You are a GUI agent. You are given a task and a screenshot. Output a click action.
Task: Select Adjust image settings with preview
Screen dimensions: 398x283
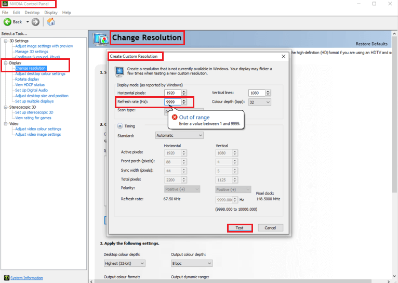44,46
